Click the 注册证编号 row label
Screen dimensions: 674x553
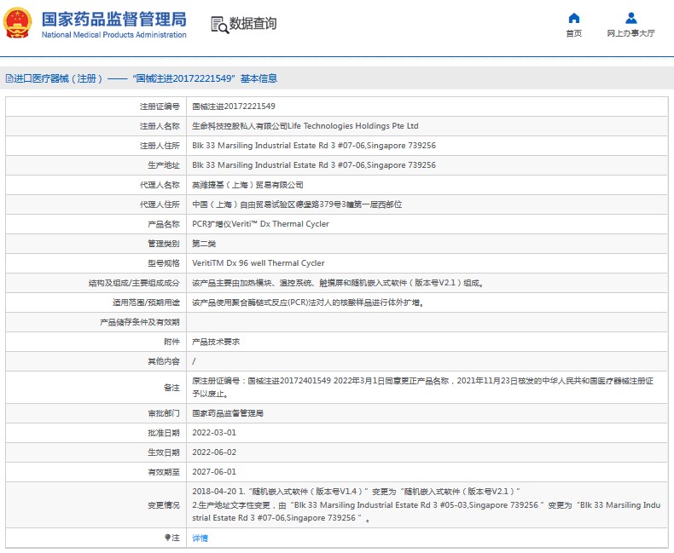[160, 106]
